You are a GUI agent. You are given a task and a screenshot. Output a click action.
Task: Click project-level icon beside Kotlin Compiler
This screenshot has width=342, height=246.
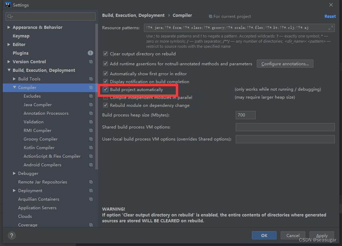tap(91, 148)
